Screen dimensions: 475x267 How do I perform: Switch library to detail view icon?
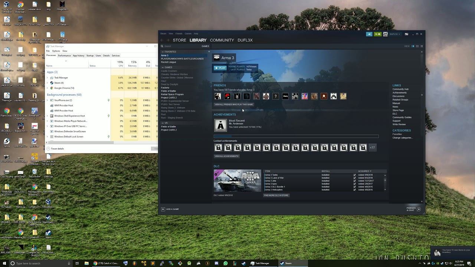(x=413, y=46)
